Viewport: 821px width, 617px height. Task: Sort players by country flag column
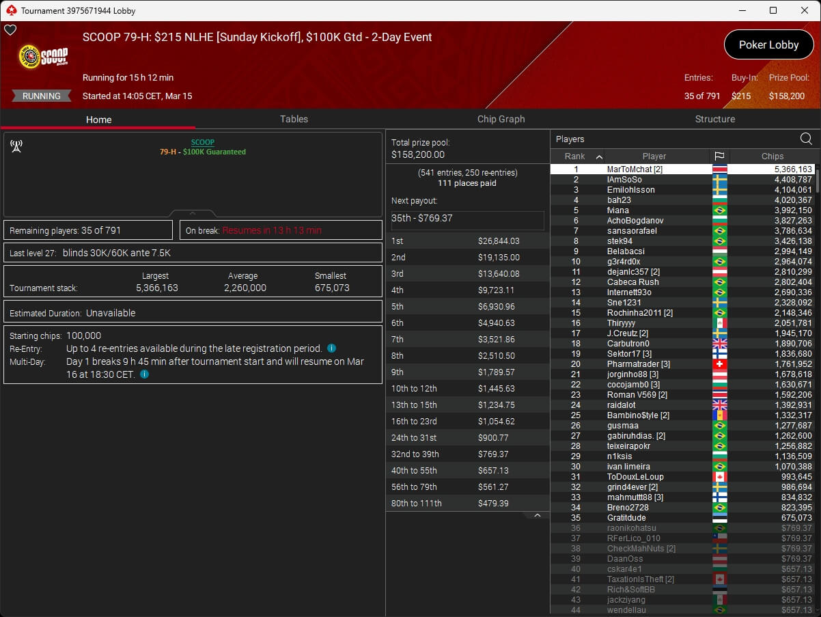tap(719, 156)
